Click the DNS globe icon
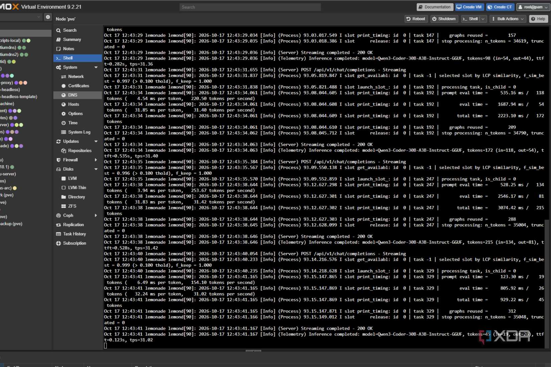 click(63, 95)
